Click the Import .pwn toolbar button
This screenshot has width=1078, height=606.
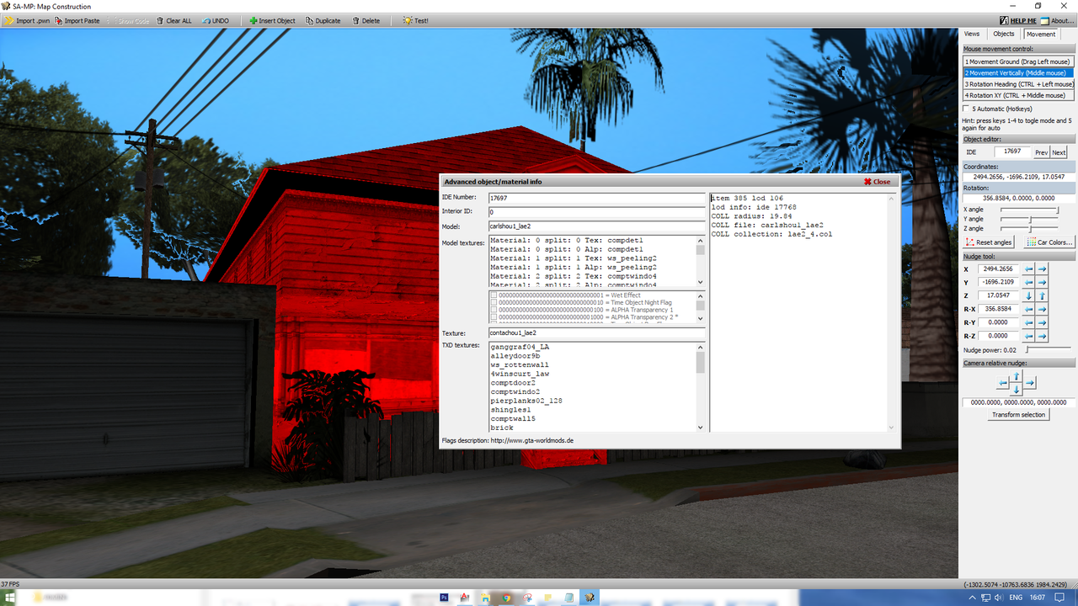[x=27, y=20]
